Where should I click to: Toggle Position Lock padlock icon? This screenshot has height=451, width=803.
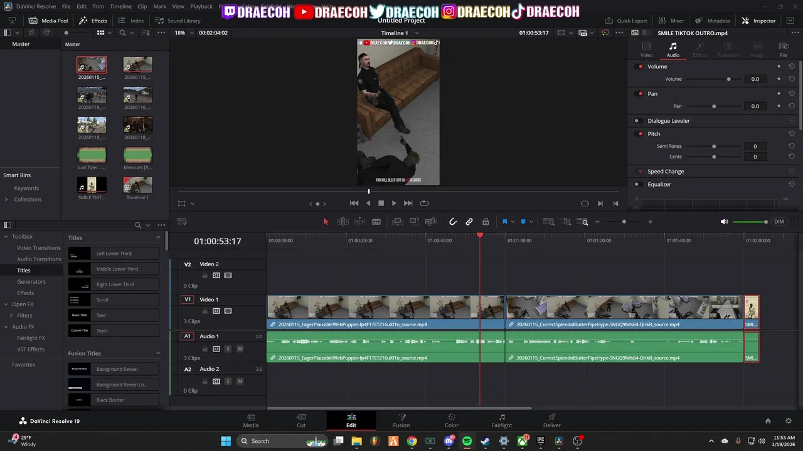click(x=486, y=222)
